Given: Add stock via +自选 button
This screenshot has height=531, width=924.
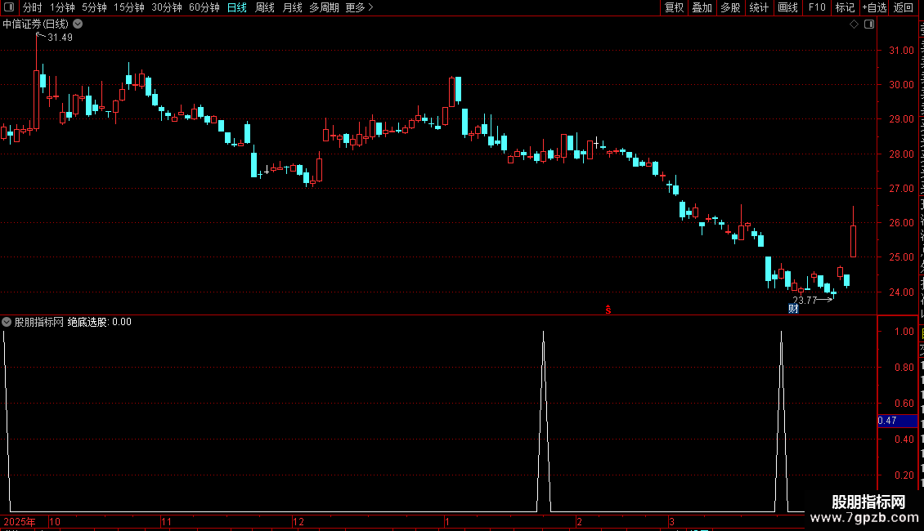Looking at the screenshot, I should click(874, 7).
